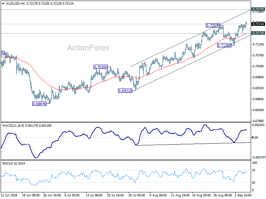Viewport: 266px width, 199px height.
Task: Click the 0.70260 high price label
Action: [101, 67]
